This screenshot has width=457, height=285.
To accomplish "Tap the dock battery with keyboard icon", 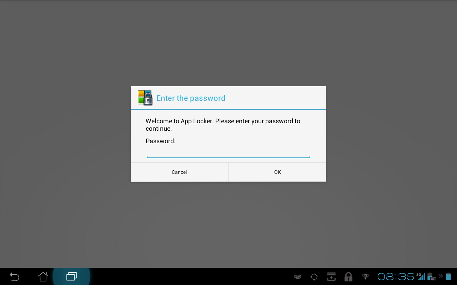I will coord(431,276).
